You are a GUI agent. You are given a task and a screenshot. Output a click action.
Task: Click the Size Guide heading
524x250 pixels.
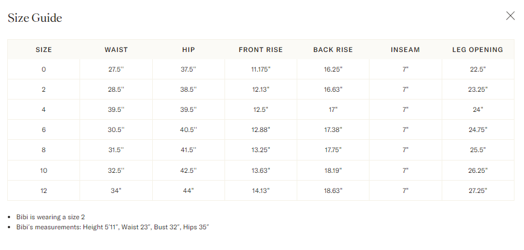tap(35, 18)
